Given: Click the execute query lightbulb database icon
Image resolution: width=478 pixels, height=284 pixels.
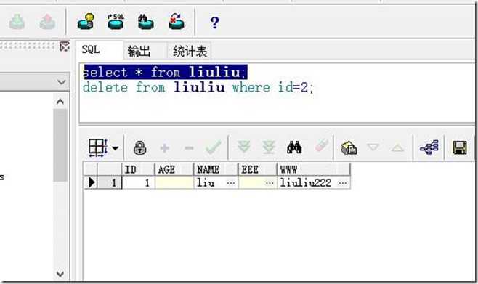Looking at the screenshot, I should click(x=86, y=22).
